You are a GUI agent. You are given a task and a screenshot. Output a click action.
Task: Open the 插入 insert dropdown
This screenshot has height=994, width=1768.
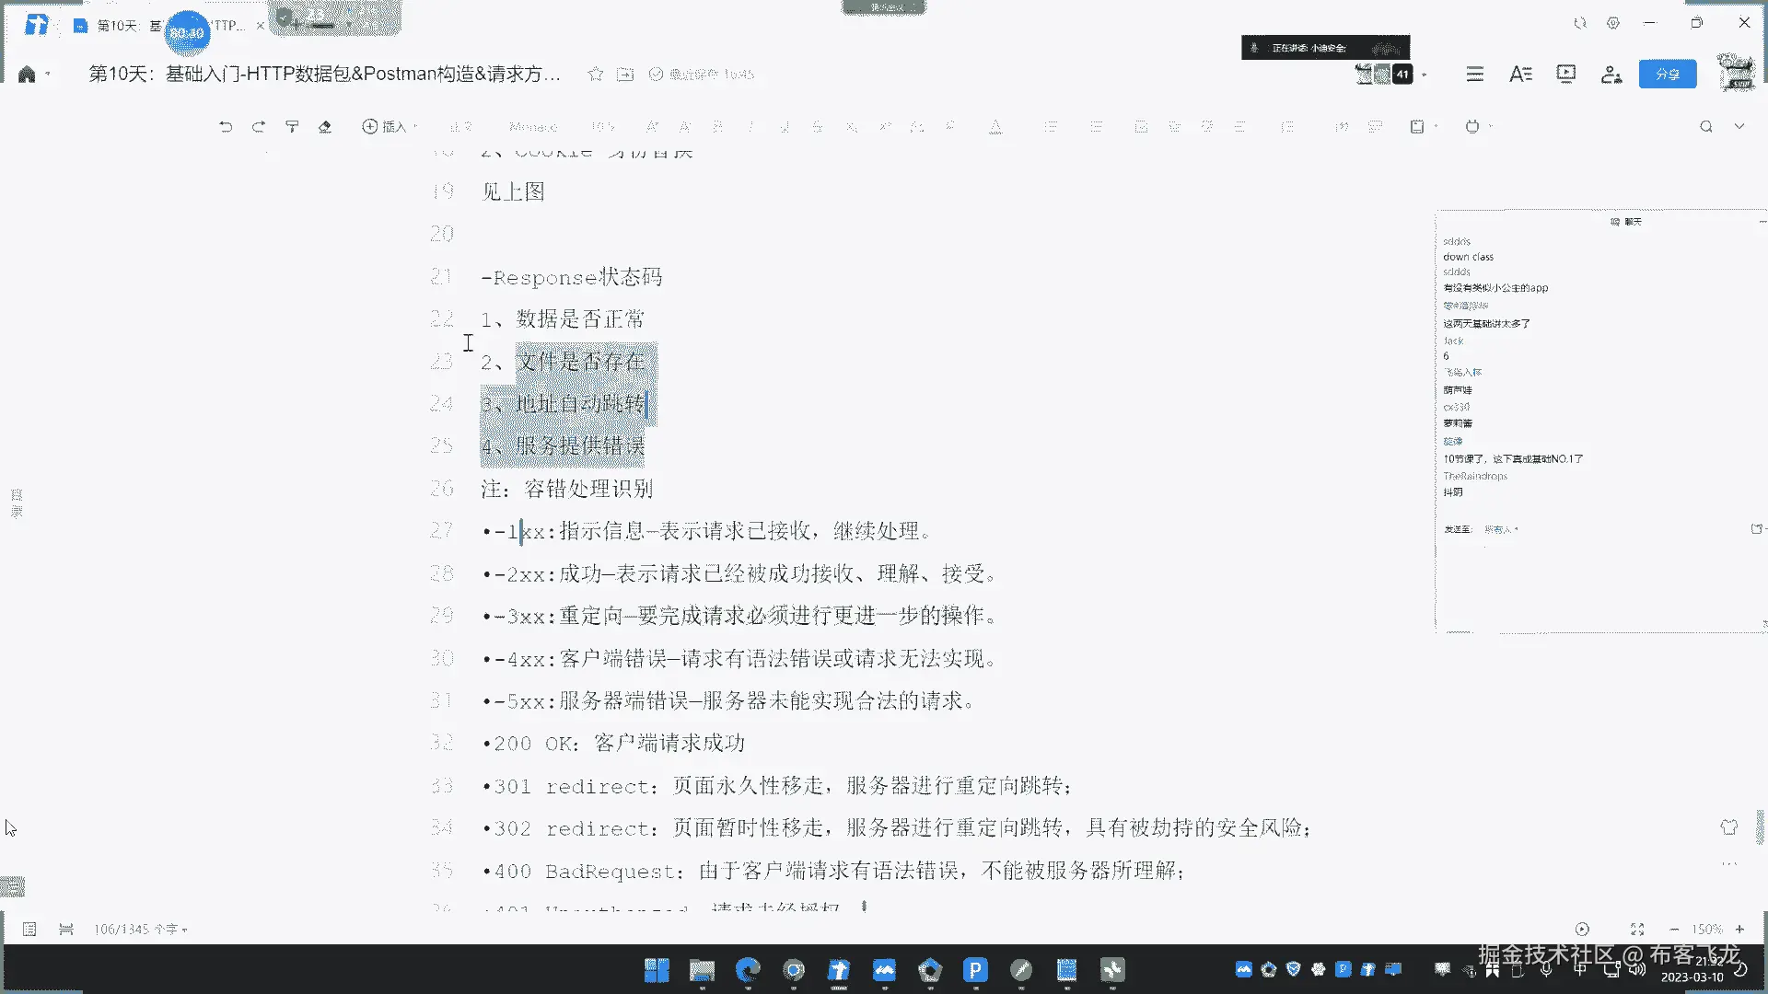[x=390, y=127]
